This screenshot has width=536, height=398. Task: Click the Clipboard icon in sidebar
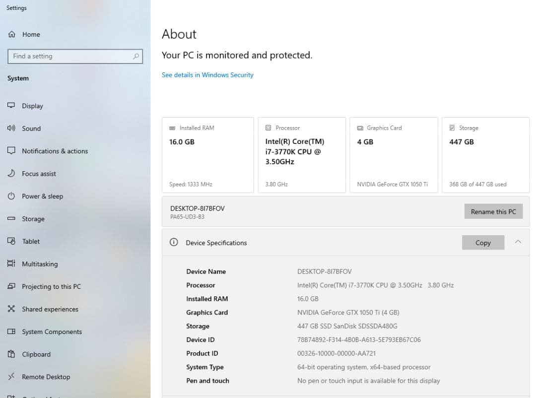coord(11,354)
